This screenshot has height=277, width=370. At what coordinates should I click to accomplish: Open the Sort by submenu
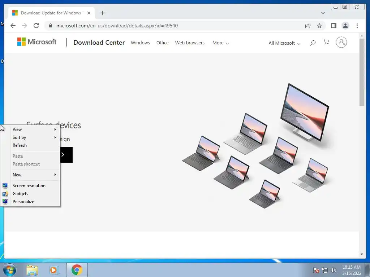click(30, 137)
